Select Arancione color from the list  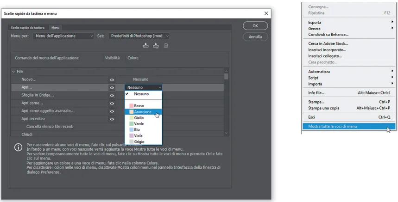[143, 112]
